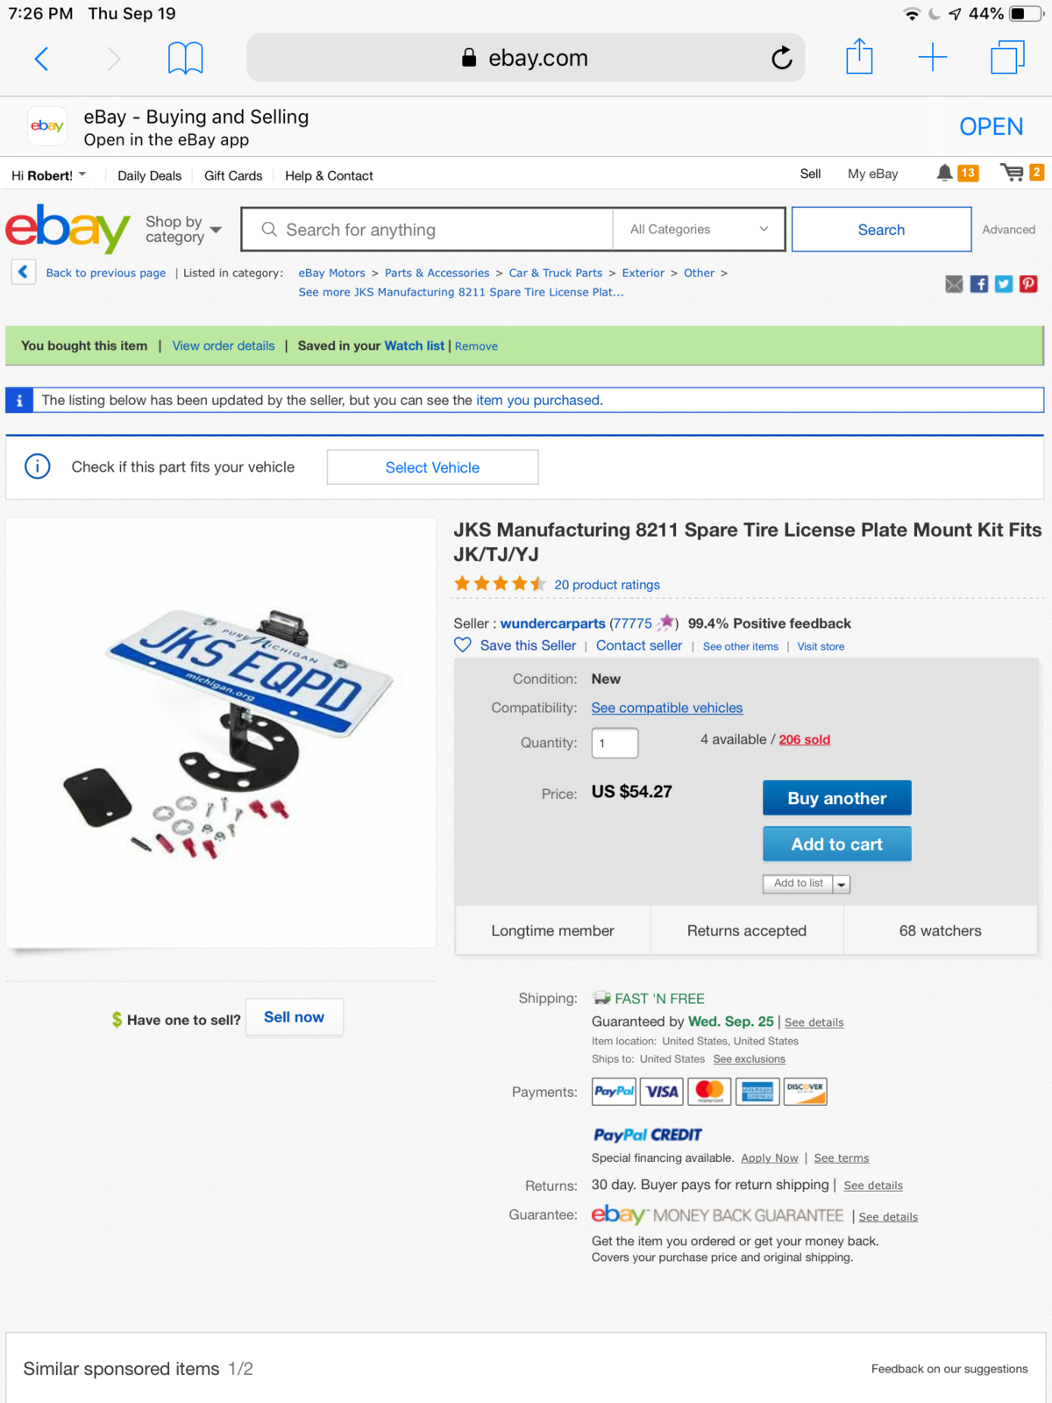Expand All Categories dropdown
This screenshot has width=1052, height=1403.
(699, 230)
